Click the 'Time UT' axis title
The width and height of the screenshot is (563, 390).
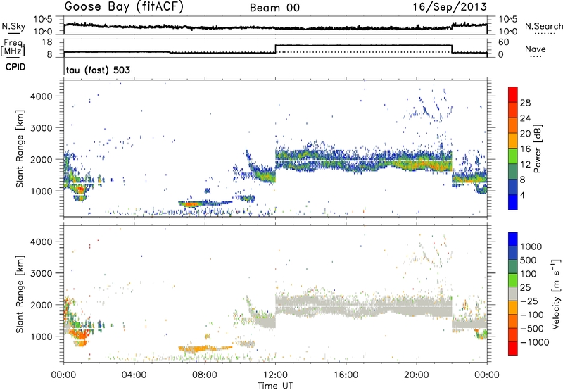click(x=275, y=385)
